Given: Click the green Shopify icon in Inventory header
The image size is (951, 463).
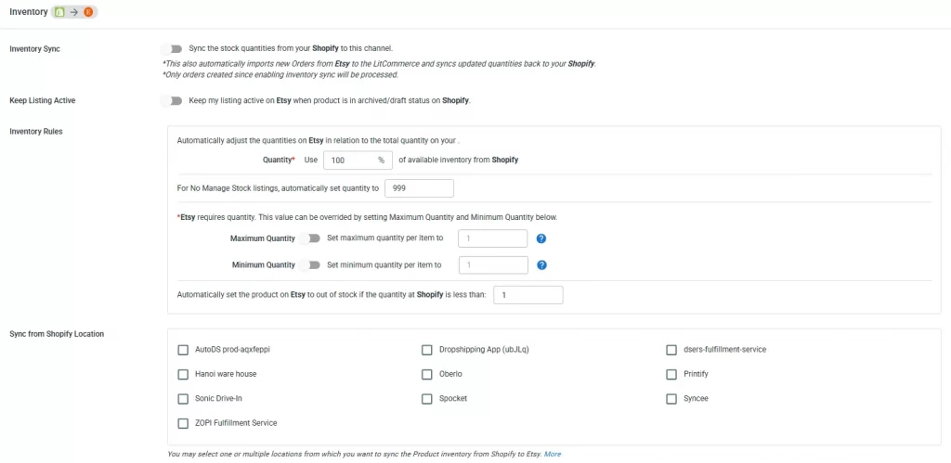Looking at the screenshot, I should pyautogui.click(x=59, y=12).
